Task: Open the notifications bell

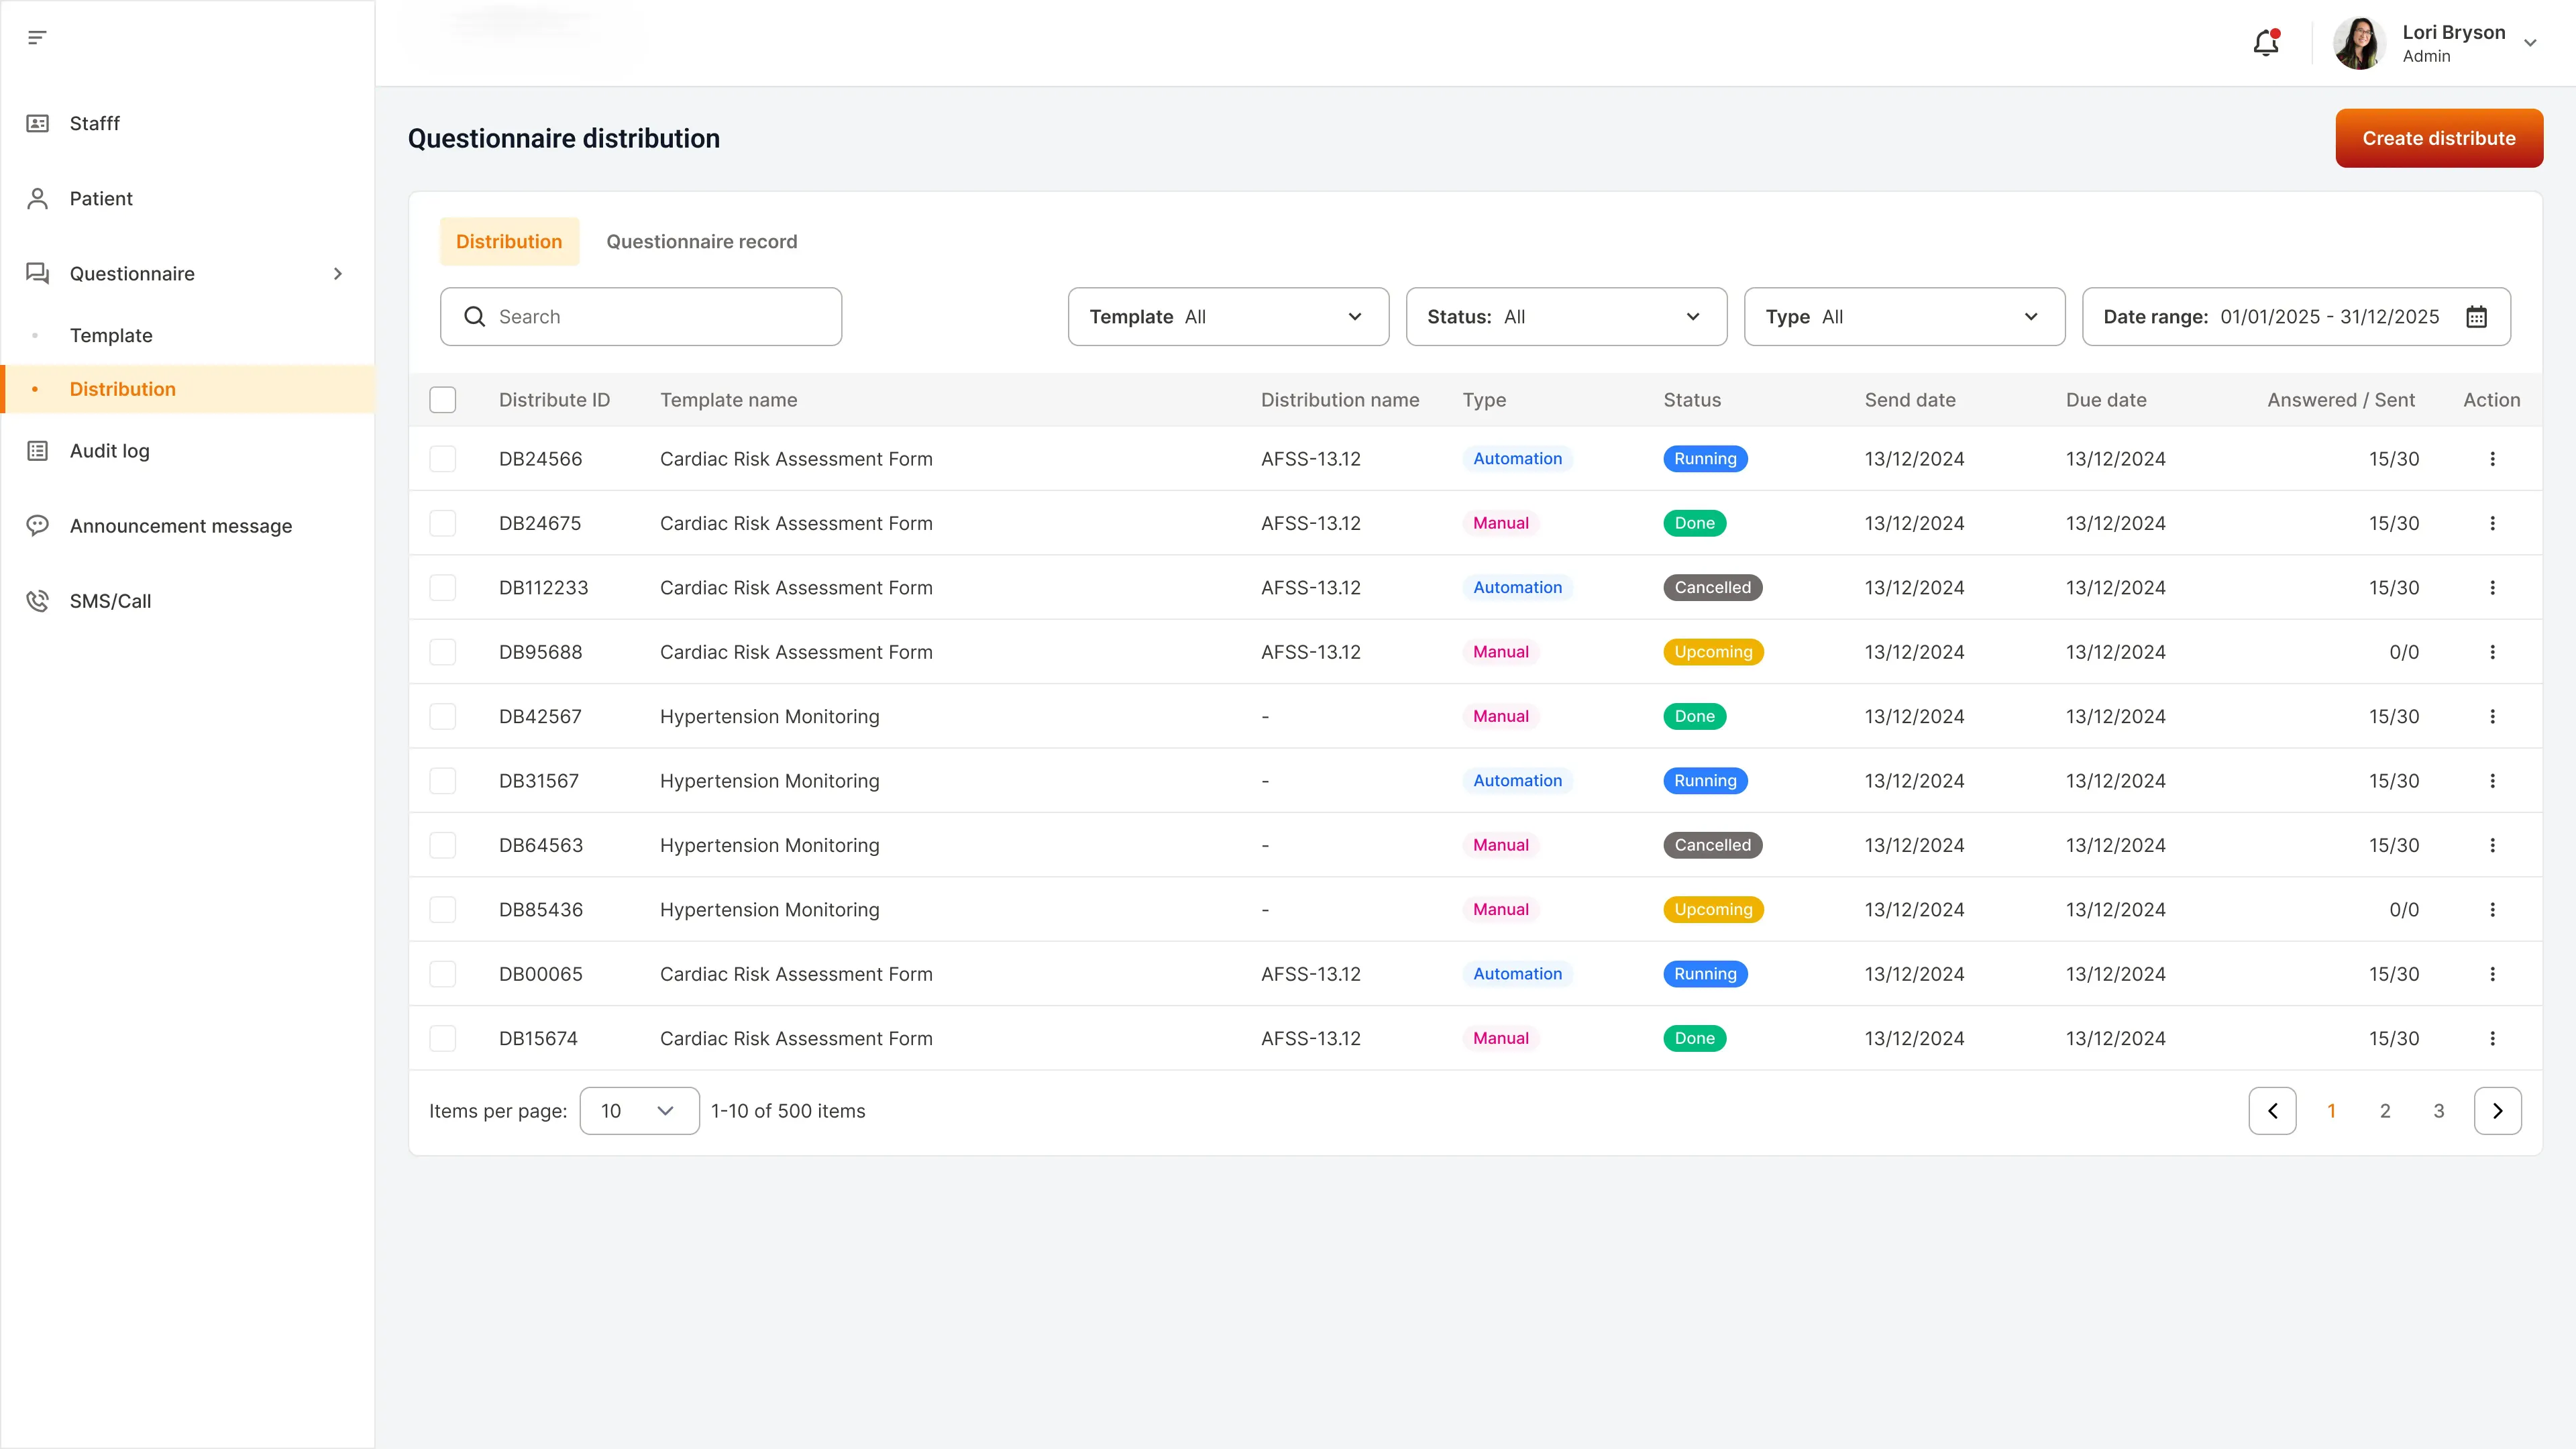Action: coord(2266,43)
